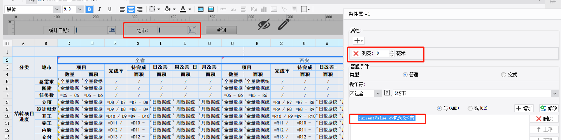
Task: Center-align cell text
Action: (131, 9)
